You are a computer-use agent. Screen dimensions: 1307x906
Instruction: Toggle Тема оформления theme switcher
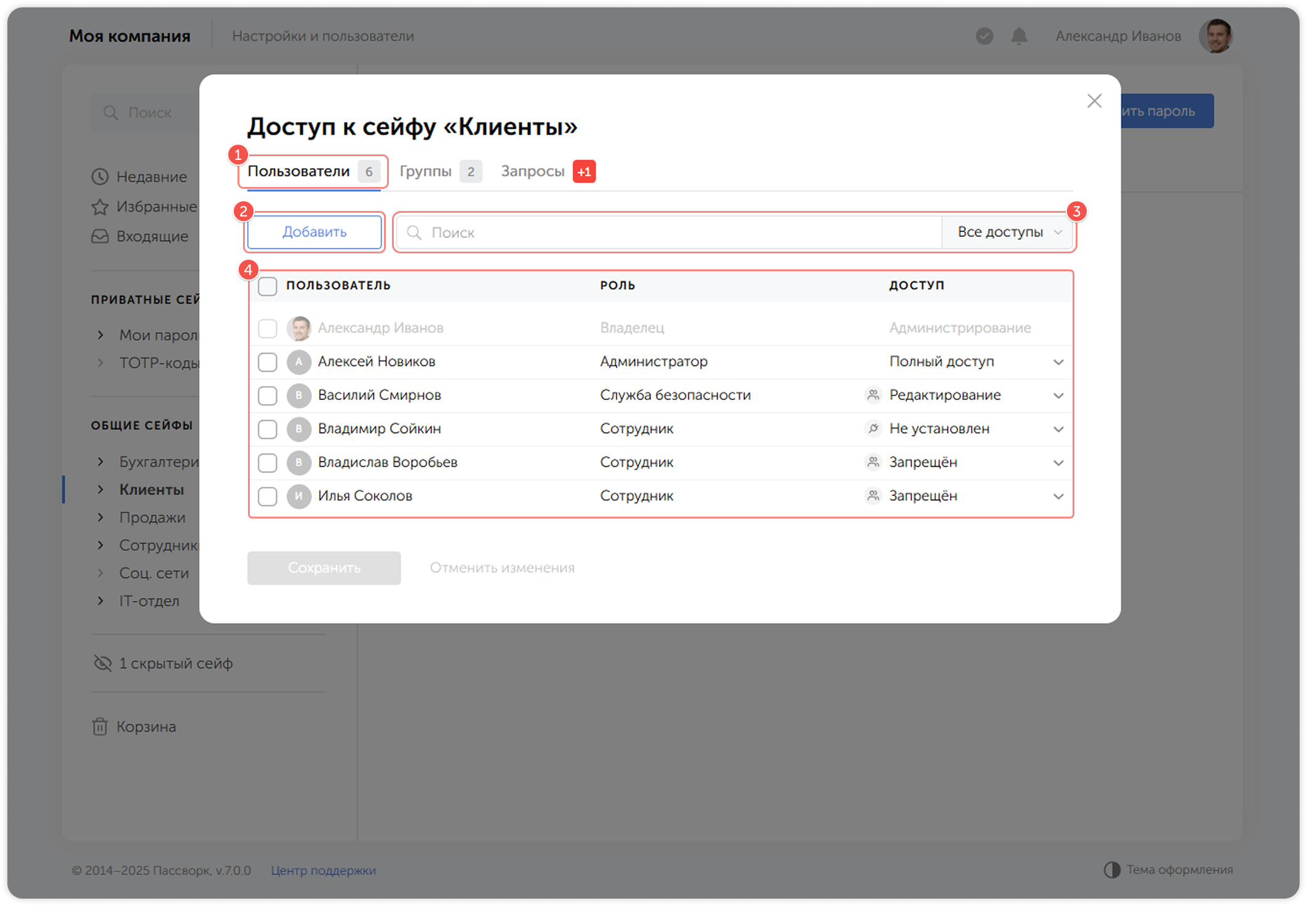point(1168,870)
